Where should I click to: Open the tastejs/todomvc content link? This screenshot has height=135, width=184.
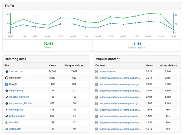click(x=108, y=72)
